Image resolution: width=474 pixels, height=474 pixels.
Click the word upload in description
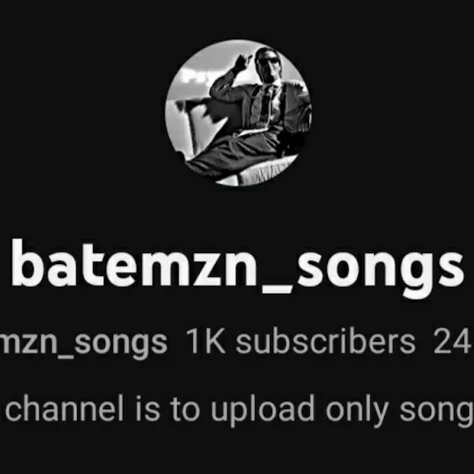(262, 411)
